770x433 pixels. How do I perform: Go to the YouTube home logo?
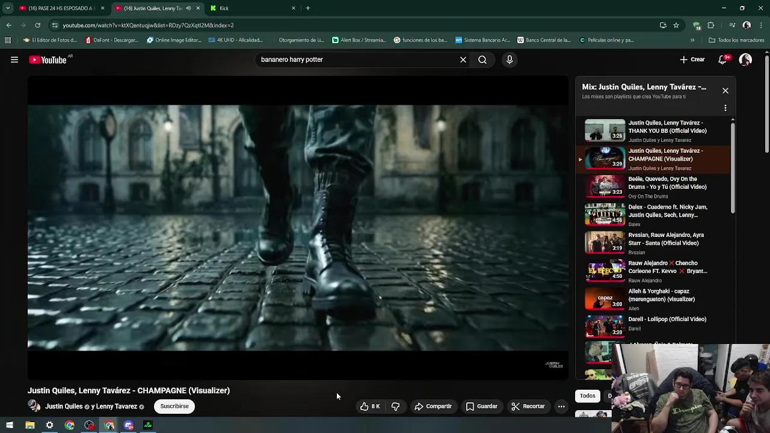[x=48, y=60]
